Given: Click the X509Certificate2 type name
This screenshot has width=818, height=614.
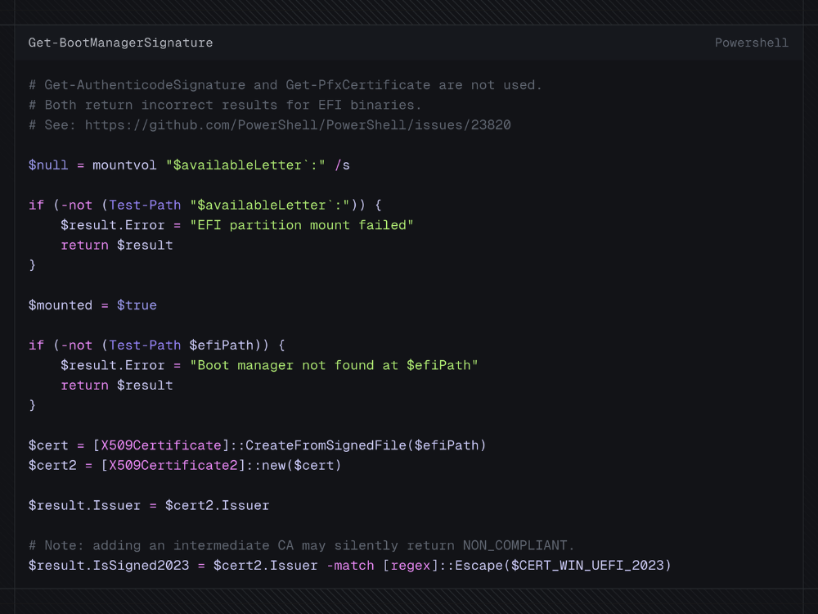Looking at the screenshot, I should [x=173, y=465].
